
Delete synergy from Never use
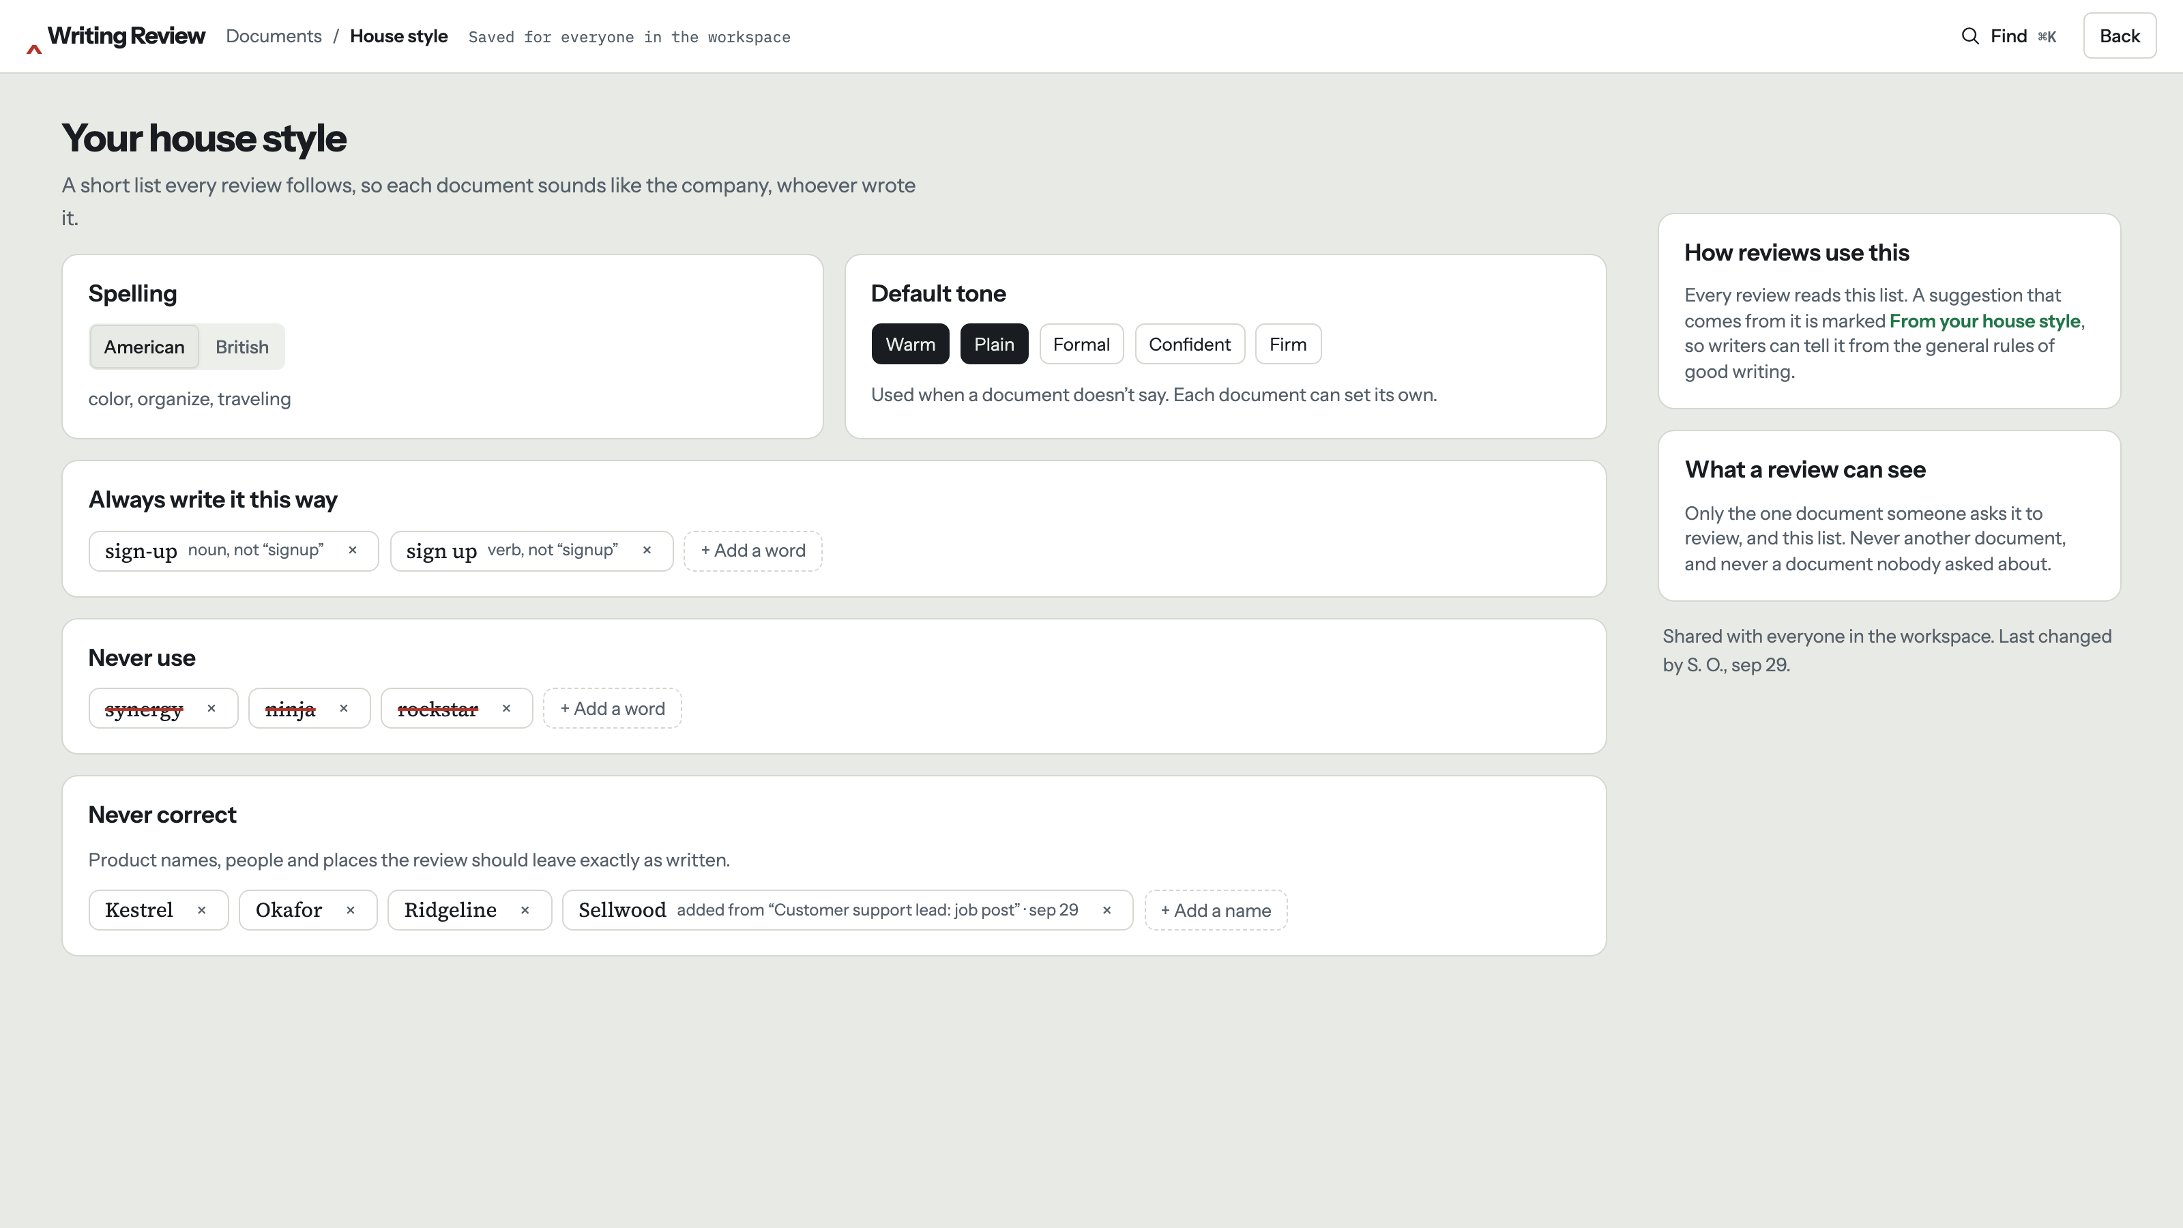[x=211, y=709]
